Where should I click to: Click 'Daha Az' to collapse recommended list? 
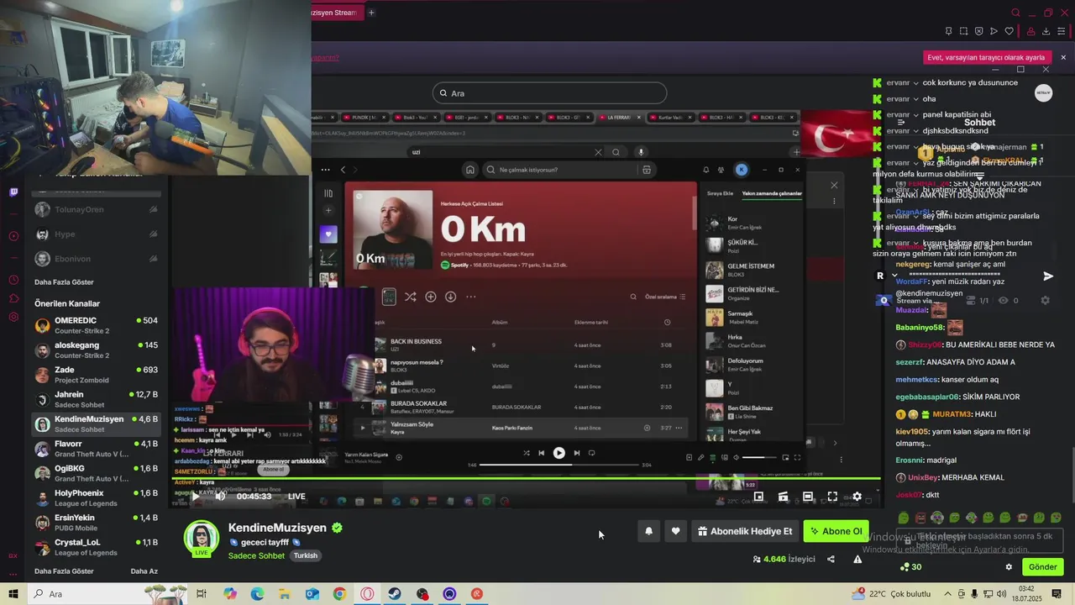click(x=144, y=571)
